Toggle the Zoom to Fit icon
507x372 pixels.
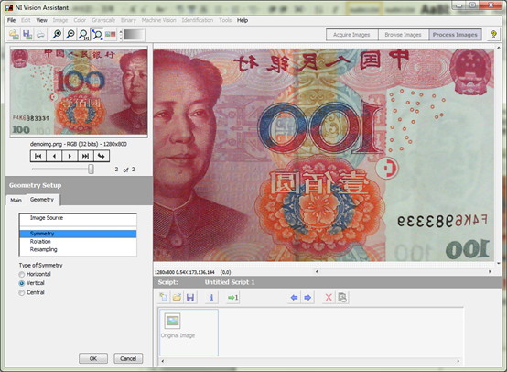[97, 34]
